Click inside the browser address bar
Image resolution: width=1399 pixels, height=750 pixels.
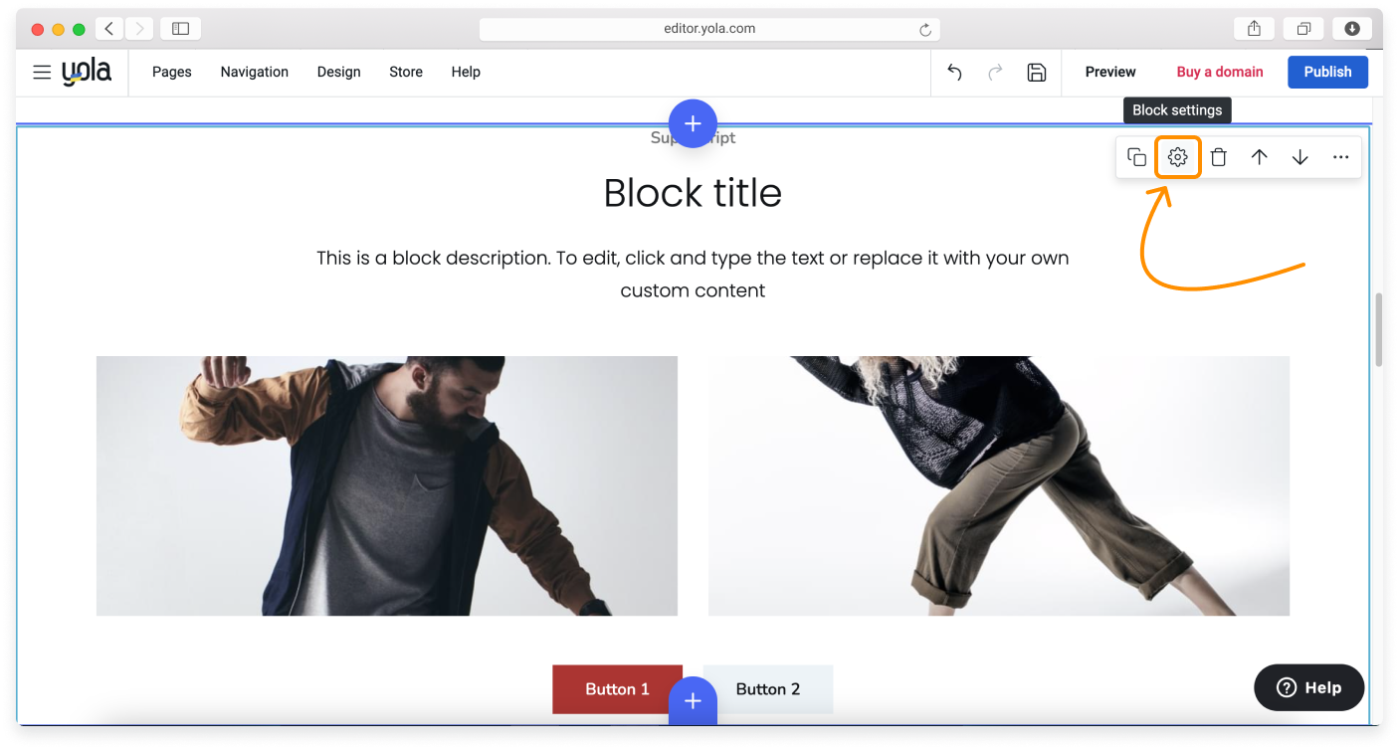(708, 28)
